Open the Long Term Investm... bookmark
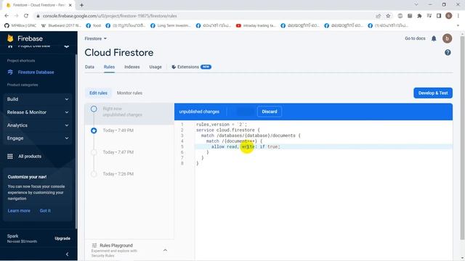Image resolution: width=465 pixels, height=261 pixels. coord(171,25)
